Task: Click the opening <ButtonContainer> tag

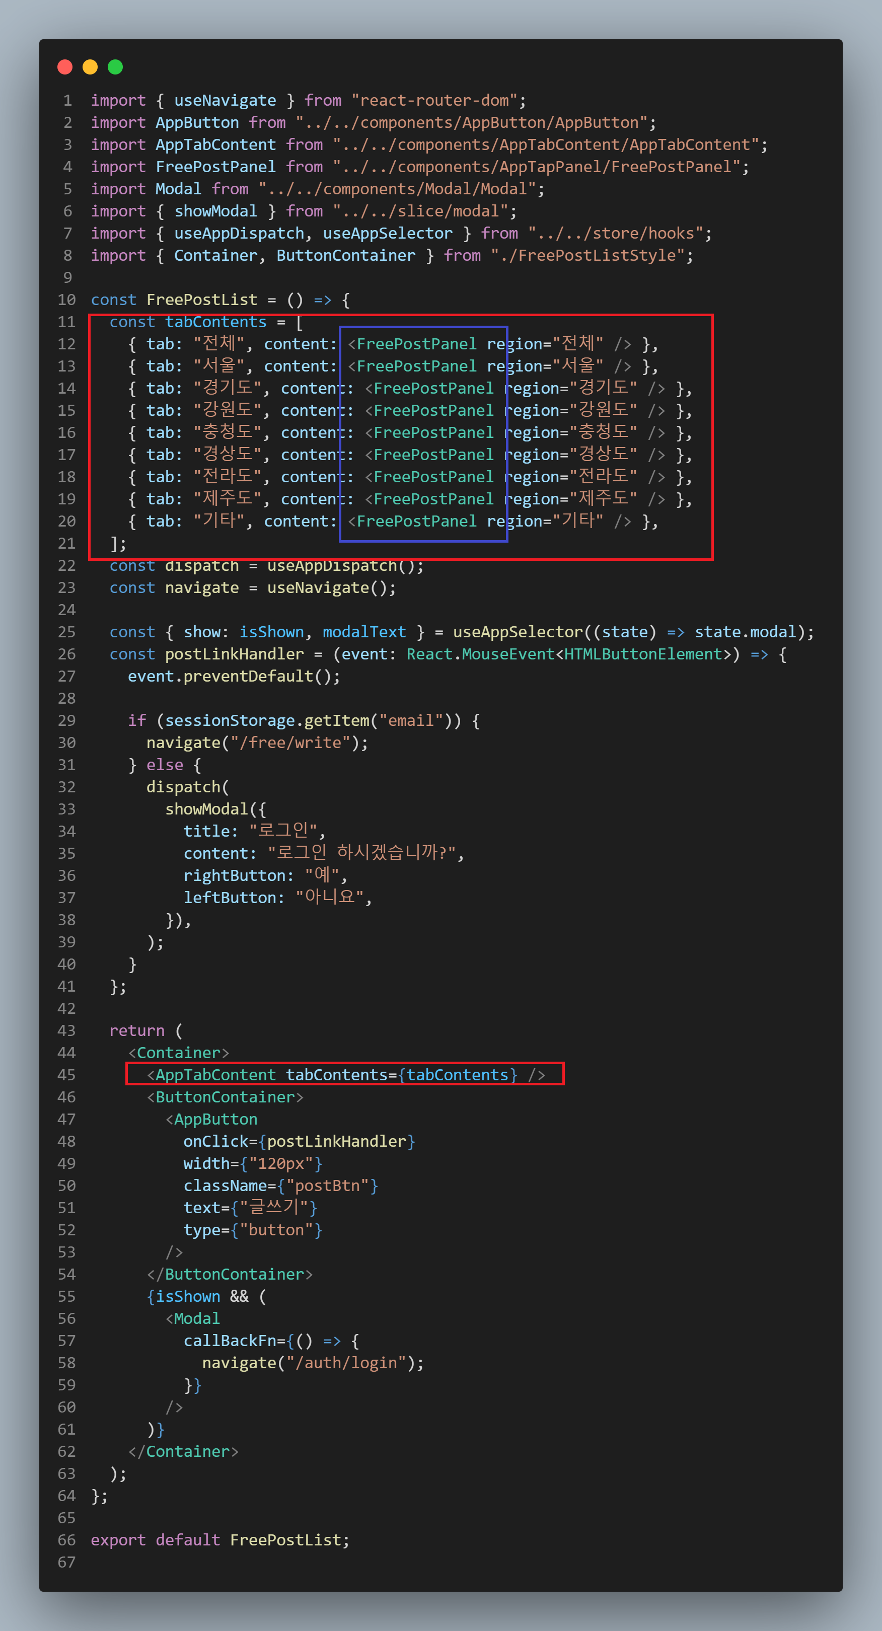Action: (225, 1097)
